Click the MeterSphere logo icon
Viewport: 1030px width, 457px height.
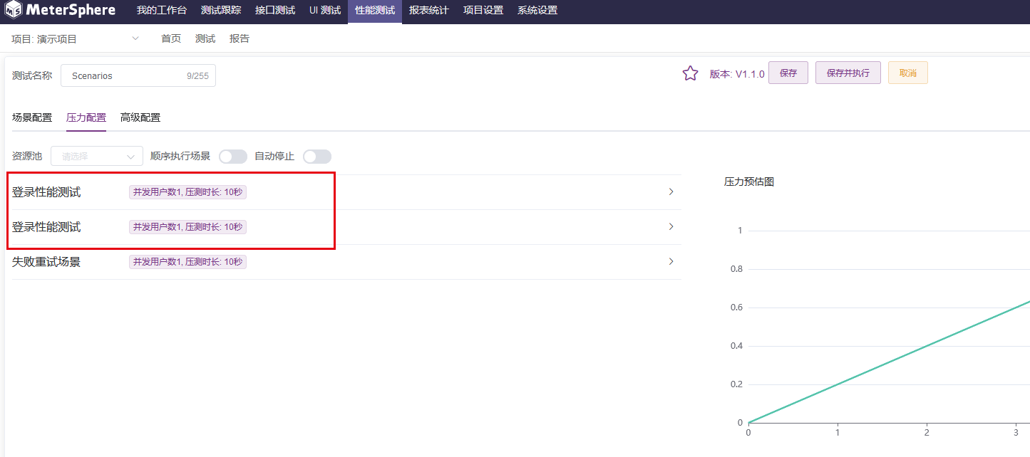[14, 11]
